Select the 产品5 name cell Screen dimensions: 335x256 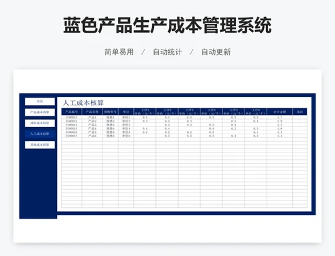[x=92, y=132]
